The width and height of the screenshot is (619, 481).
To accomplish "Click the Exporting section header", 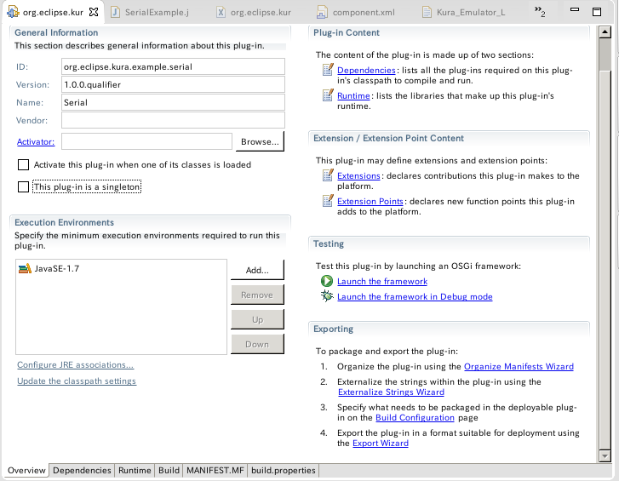I will tap(333, 329).
